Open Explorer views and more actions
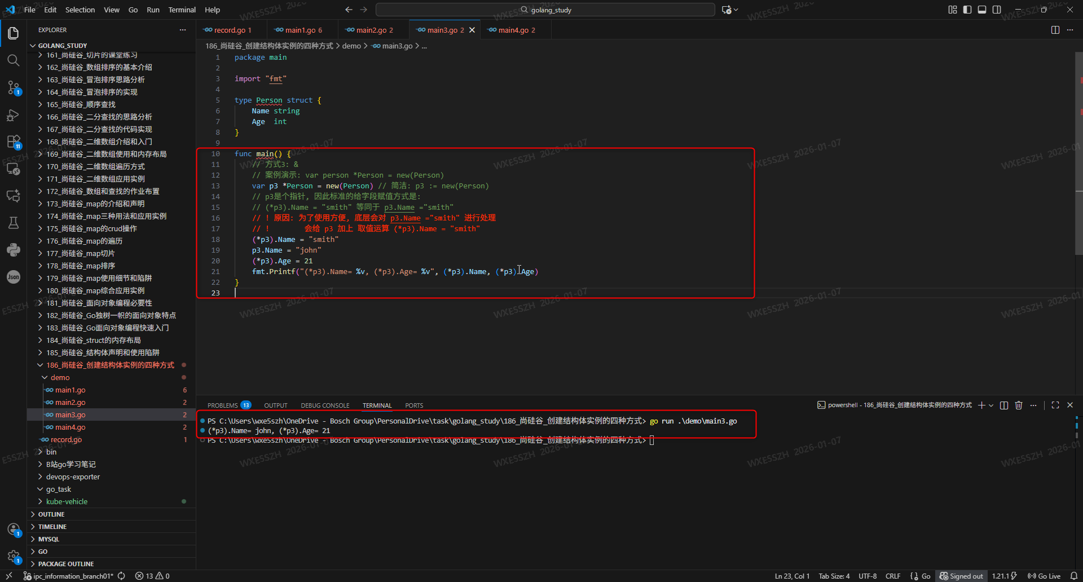Viewport: 1083px width, 582px height. pos(183,30)
